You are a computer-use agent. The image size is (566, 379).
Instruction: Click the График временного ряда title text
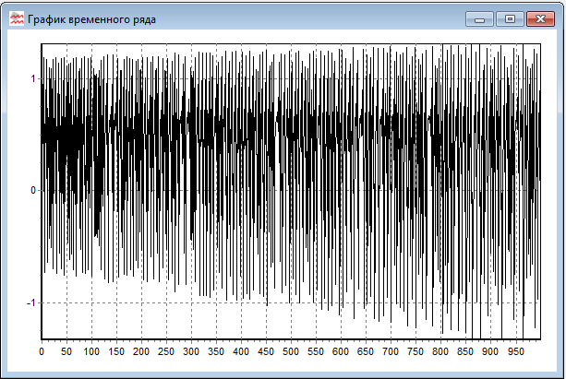tap(91, 18)
